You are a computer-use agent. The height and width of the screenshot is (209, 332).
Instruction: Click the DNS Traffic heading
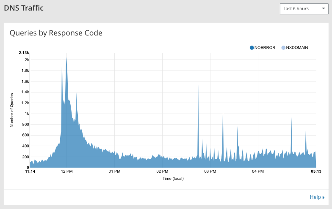[x=24, y=8]
